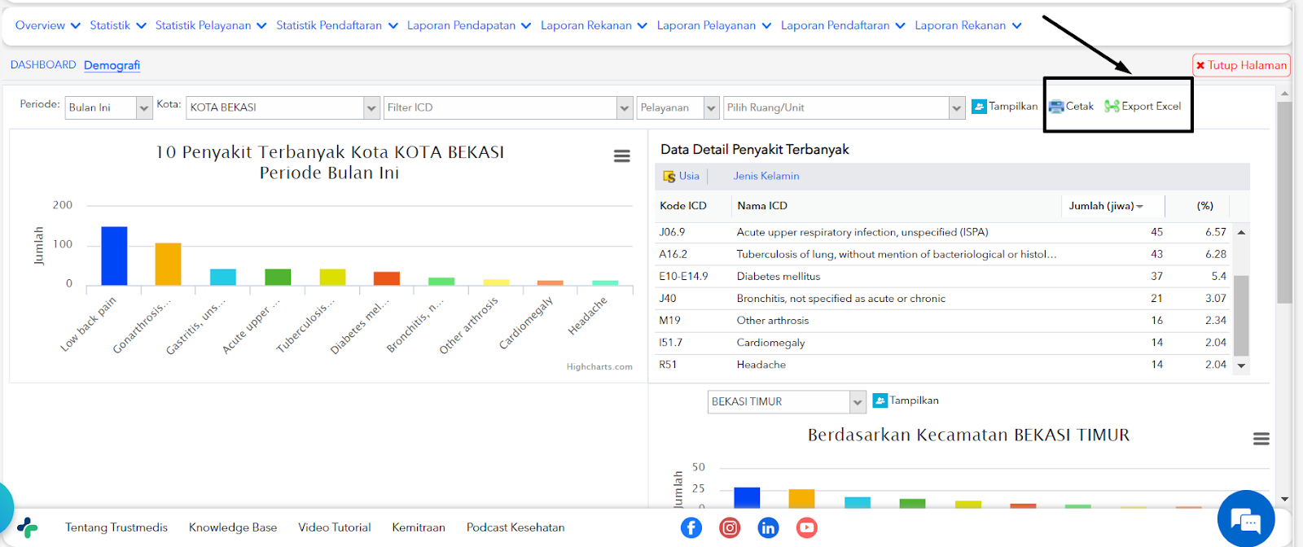Viewport: 1303px width, 547px height.
Task: Click the orange Gonarthrosis bar
Action: pyautogui.click(x=169, y=264)
